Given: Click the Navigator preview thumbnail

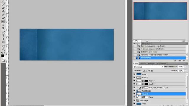Looking at the screenshot, I should tap(160, 11).
